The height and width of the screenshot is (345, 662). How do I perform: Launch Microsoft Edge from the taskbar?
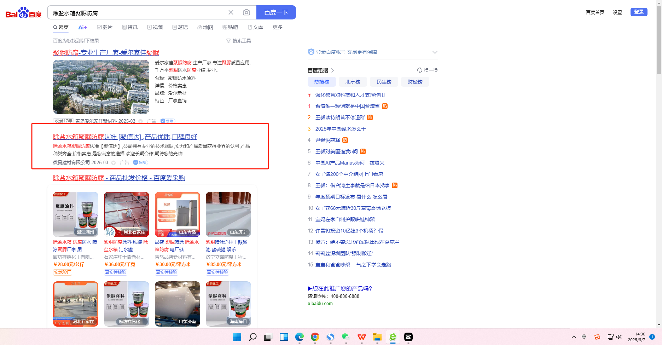click(x=300, y=337)
